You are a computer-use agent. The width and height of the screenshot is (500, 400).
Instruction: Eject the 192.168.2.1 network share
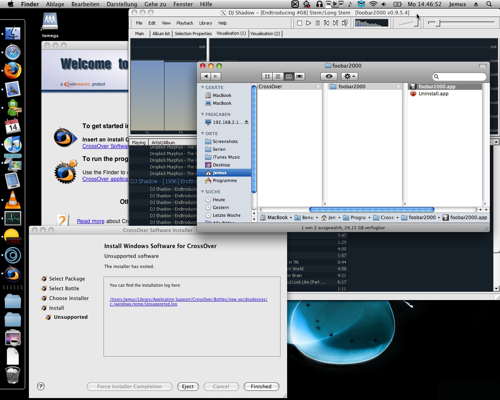pyautogui.click(x=246, y=122)
